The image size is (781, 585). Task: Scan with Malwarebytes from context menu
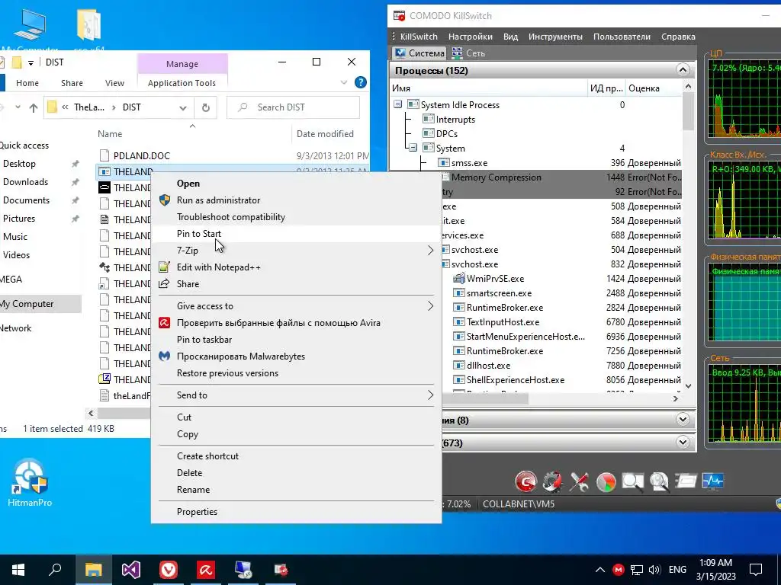pos(296,356)
